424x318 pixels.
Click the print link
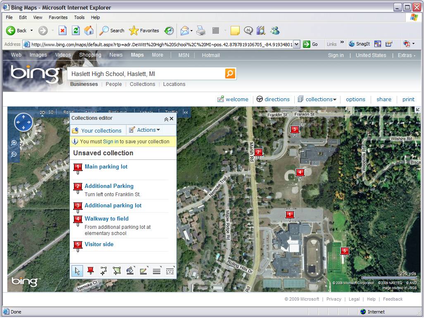pos(408,99)
